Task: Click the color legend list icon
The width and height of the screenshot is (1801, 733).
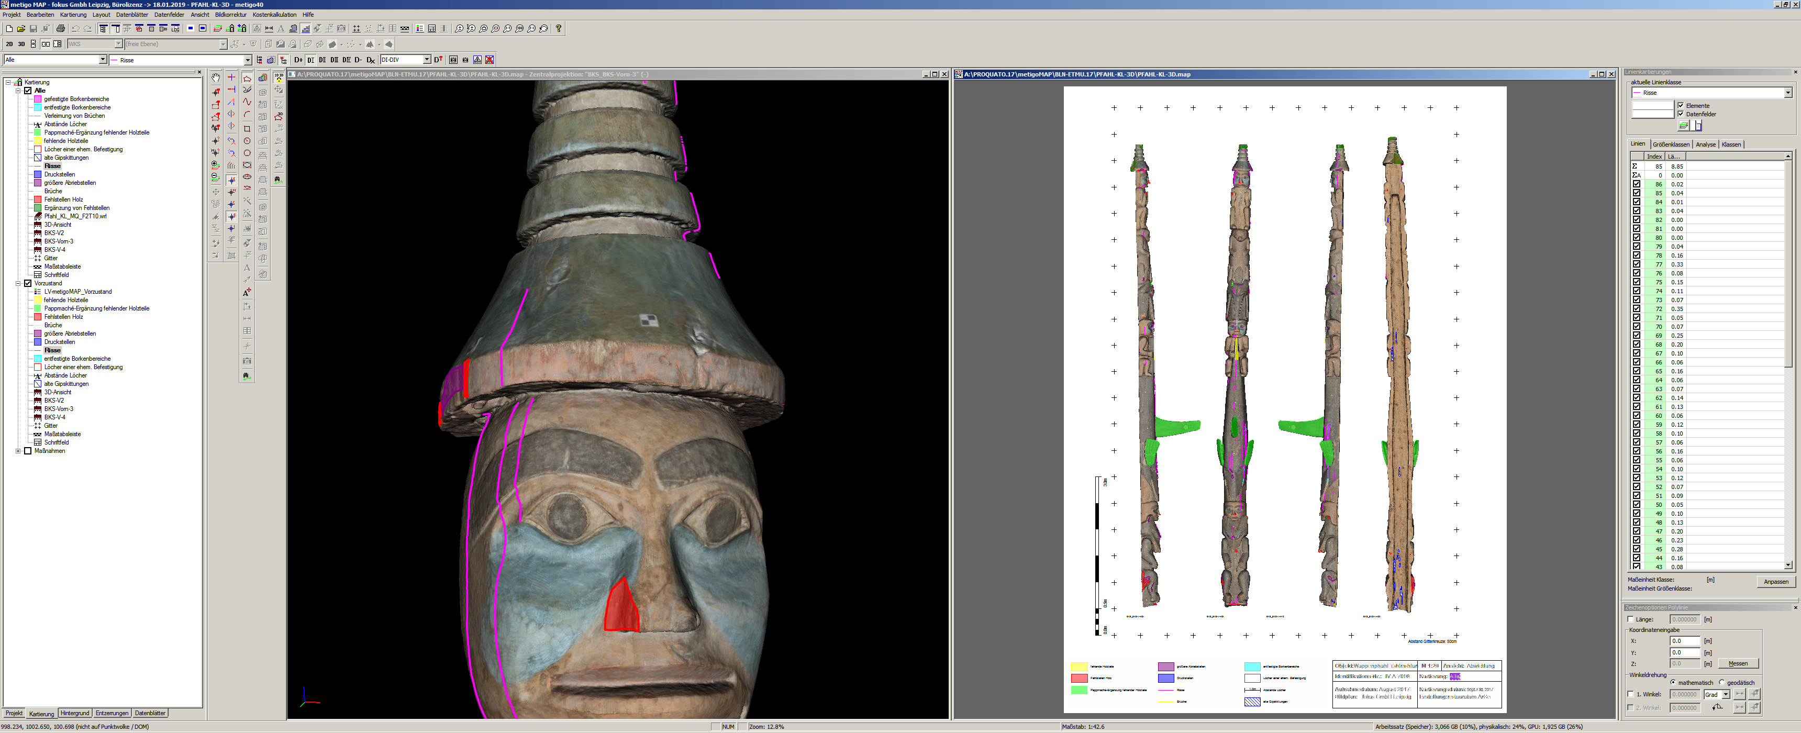Action: coord(419,29)
